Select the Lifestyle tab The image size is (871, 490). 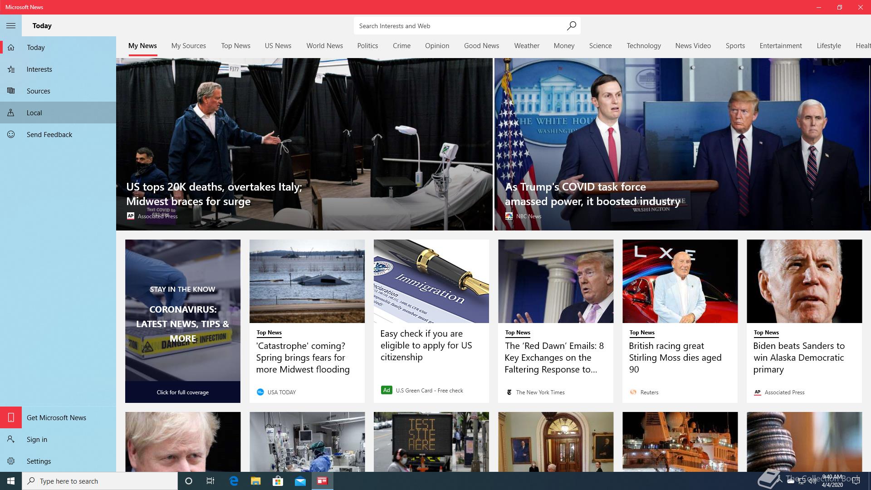click(x=829, y=46)
